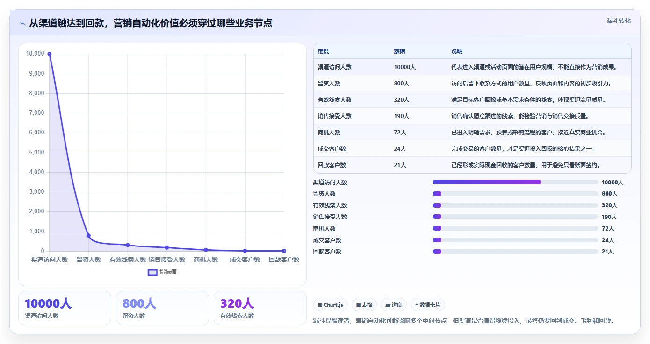Select the 数据卡片 tag

427,305
